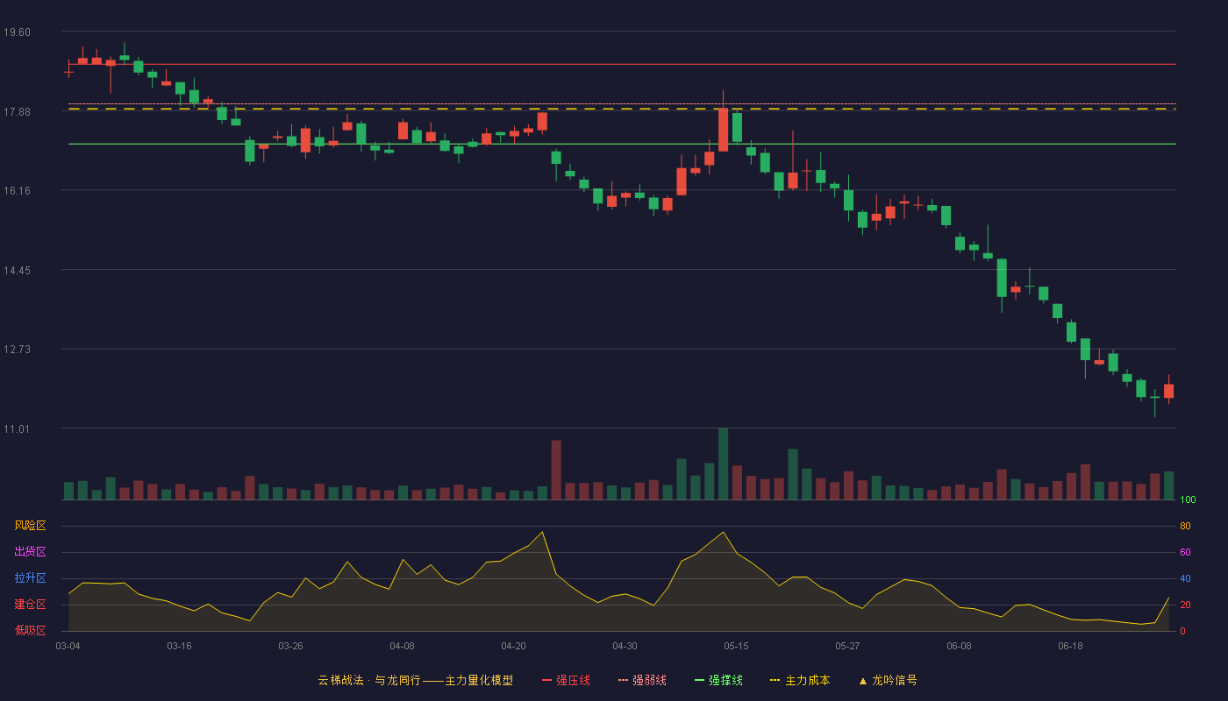
Task: Click the 03-04 date label
Action: click(x=68, y=646)
